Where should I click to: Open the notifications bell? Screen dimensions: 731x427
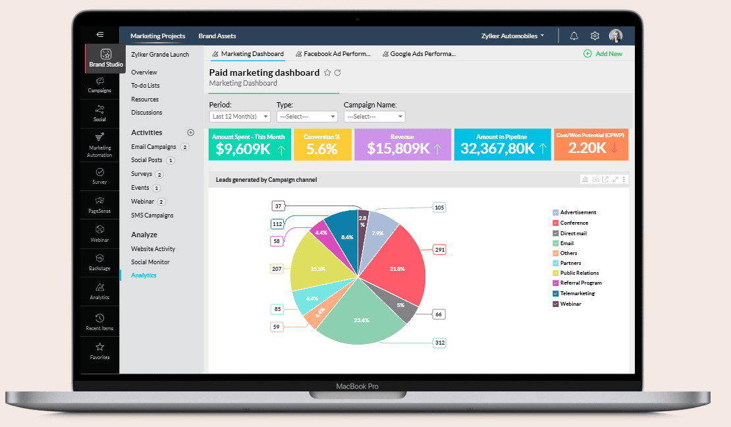click(x=574, y=36)
